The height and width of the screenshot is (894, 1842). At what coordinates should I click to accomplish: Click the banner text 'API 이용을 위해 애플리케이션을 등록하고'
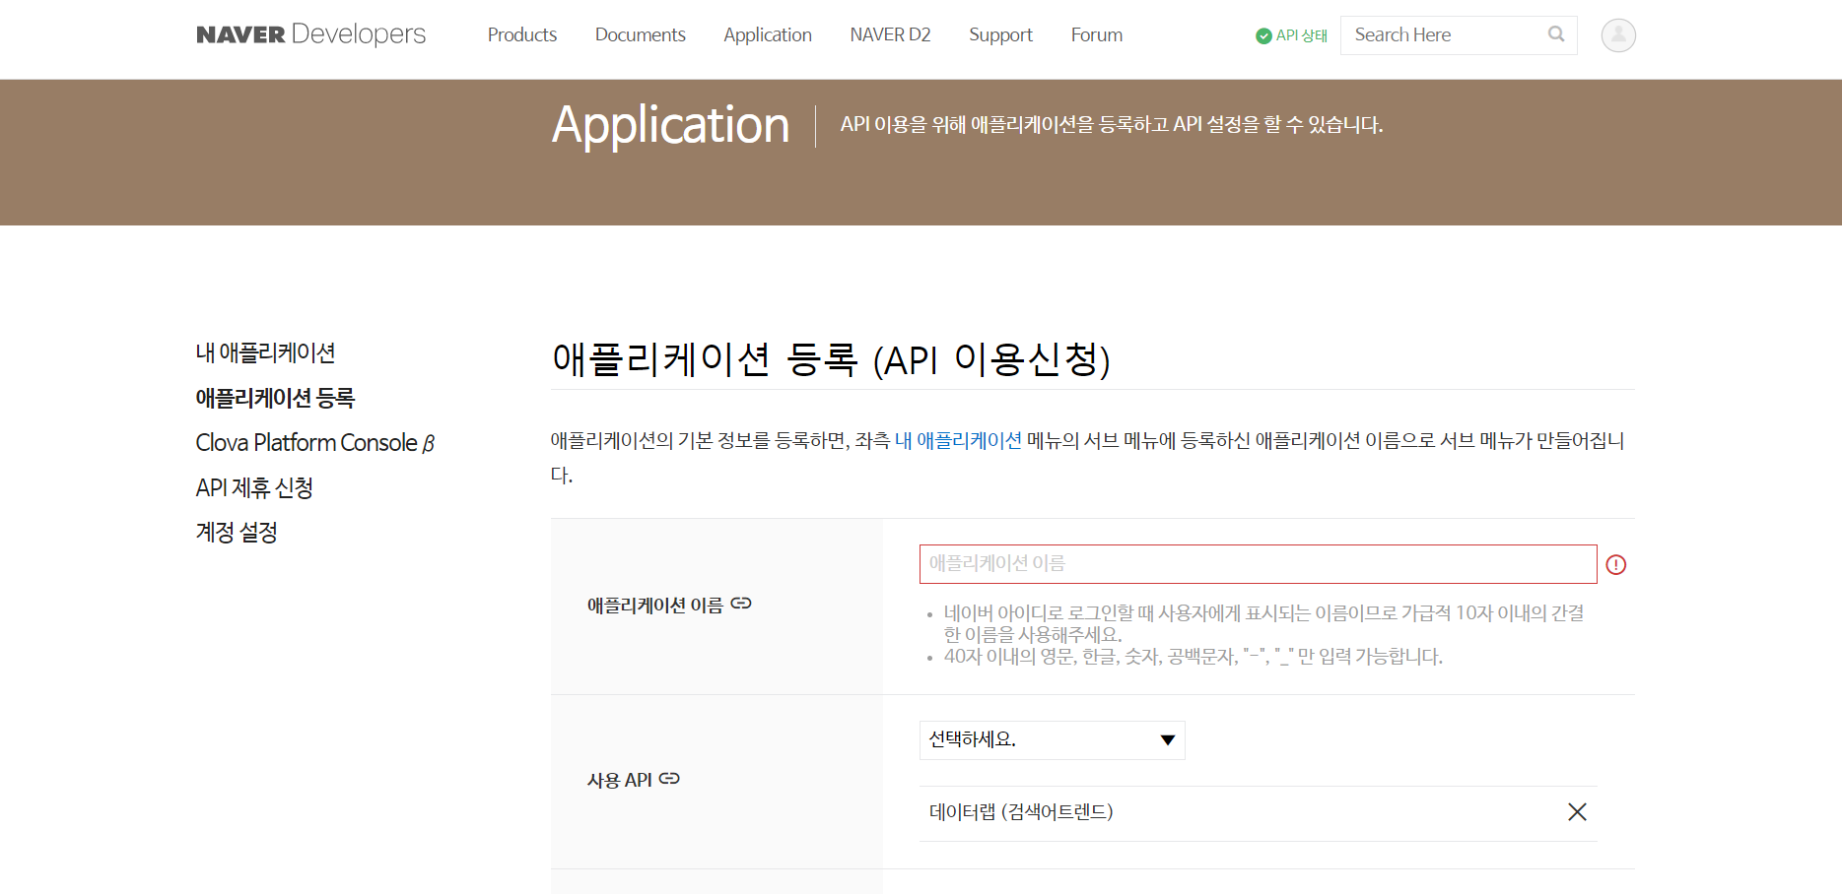1004,125
